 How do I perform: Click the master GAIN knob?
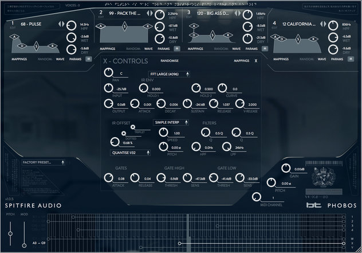click(x=286, y=168)
